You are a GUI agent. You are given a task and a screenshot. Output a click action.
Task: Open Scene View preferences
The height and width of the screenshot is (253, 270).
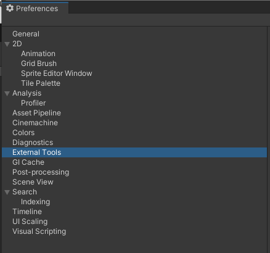(33, 182)
